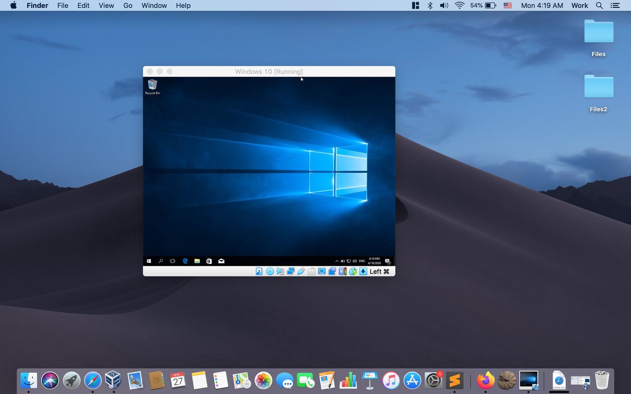Open Microsoft Store on the Windows taskbar
The width and height of the screenshot is (631, 394).
(209, 261)
